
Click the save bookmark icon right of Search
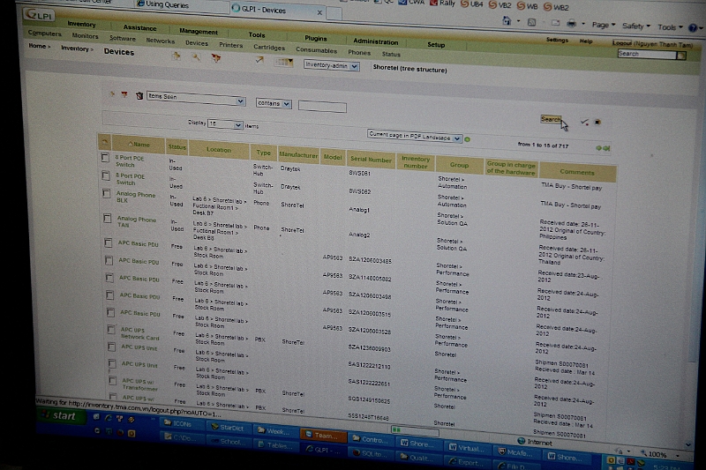pos(584,122)
